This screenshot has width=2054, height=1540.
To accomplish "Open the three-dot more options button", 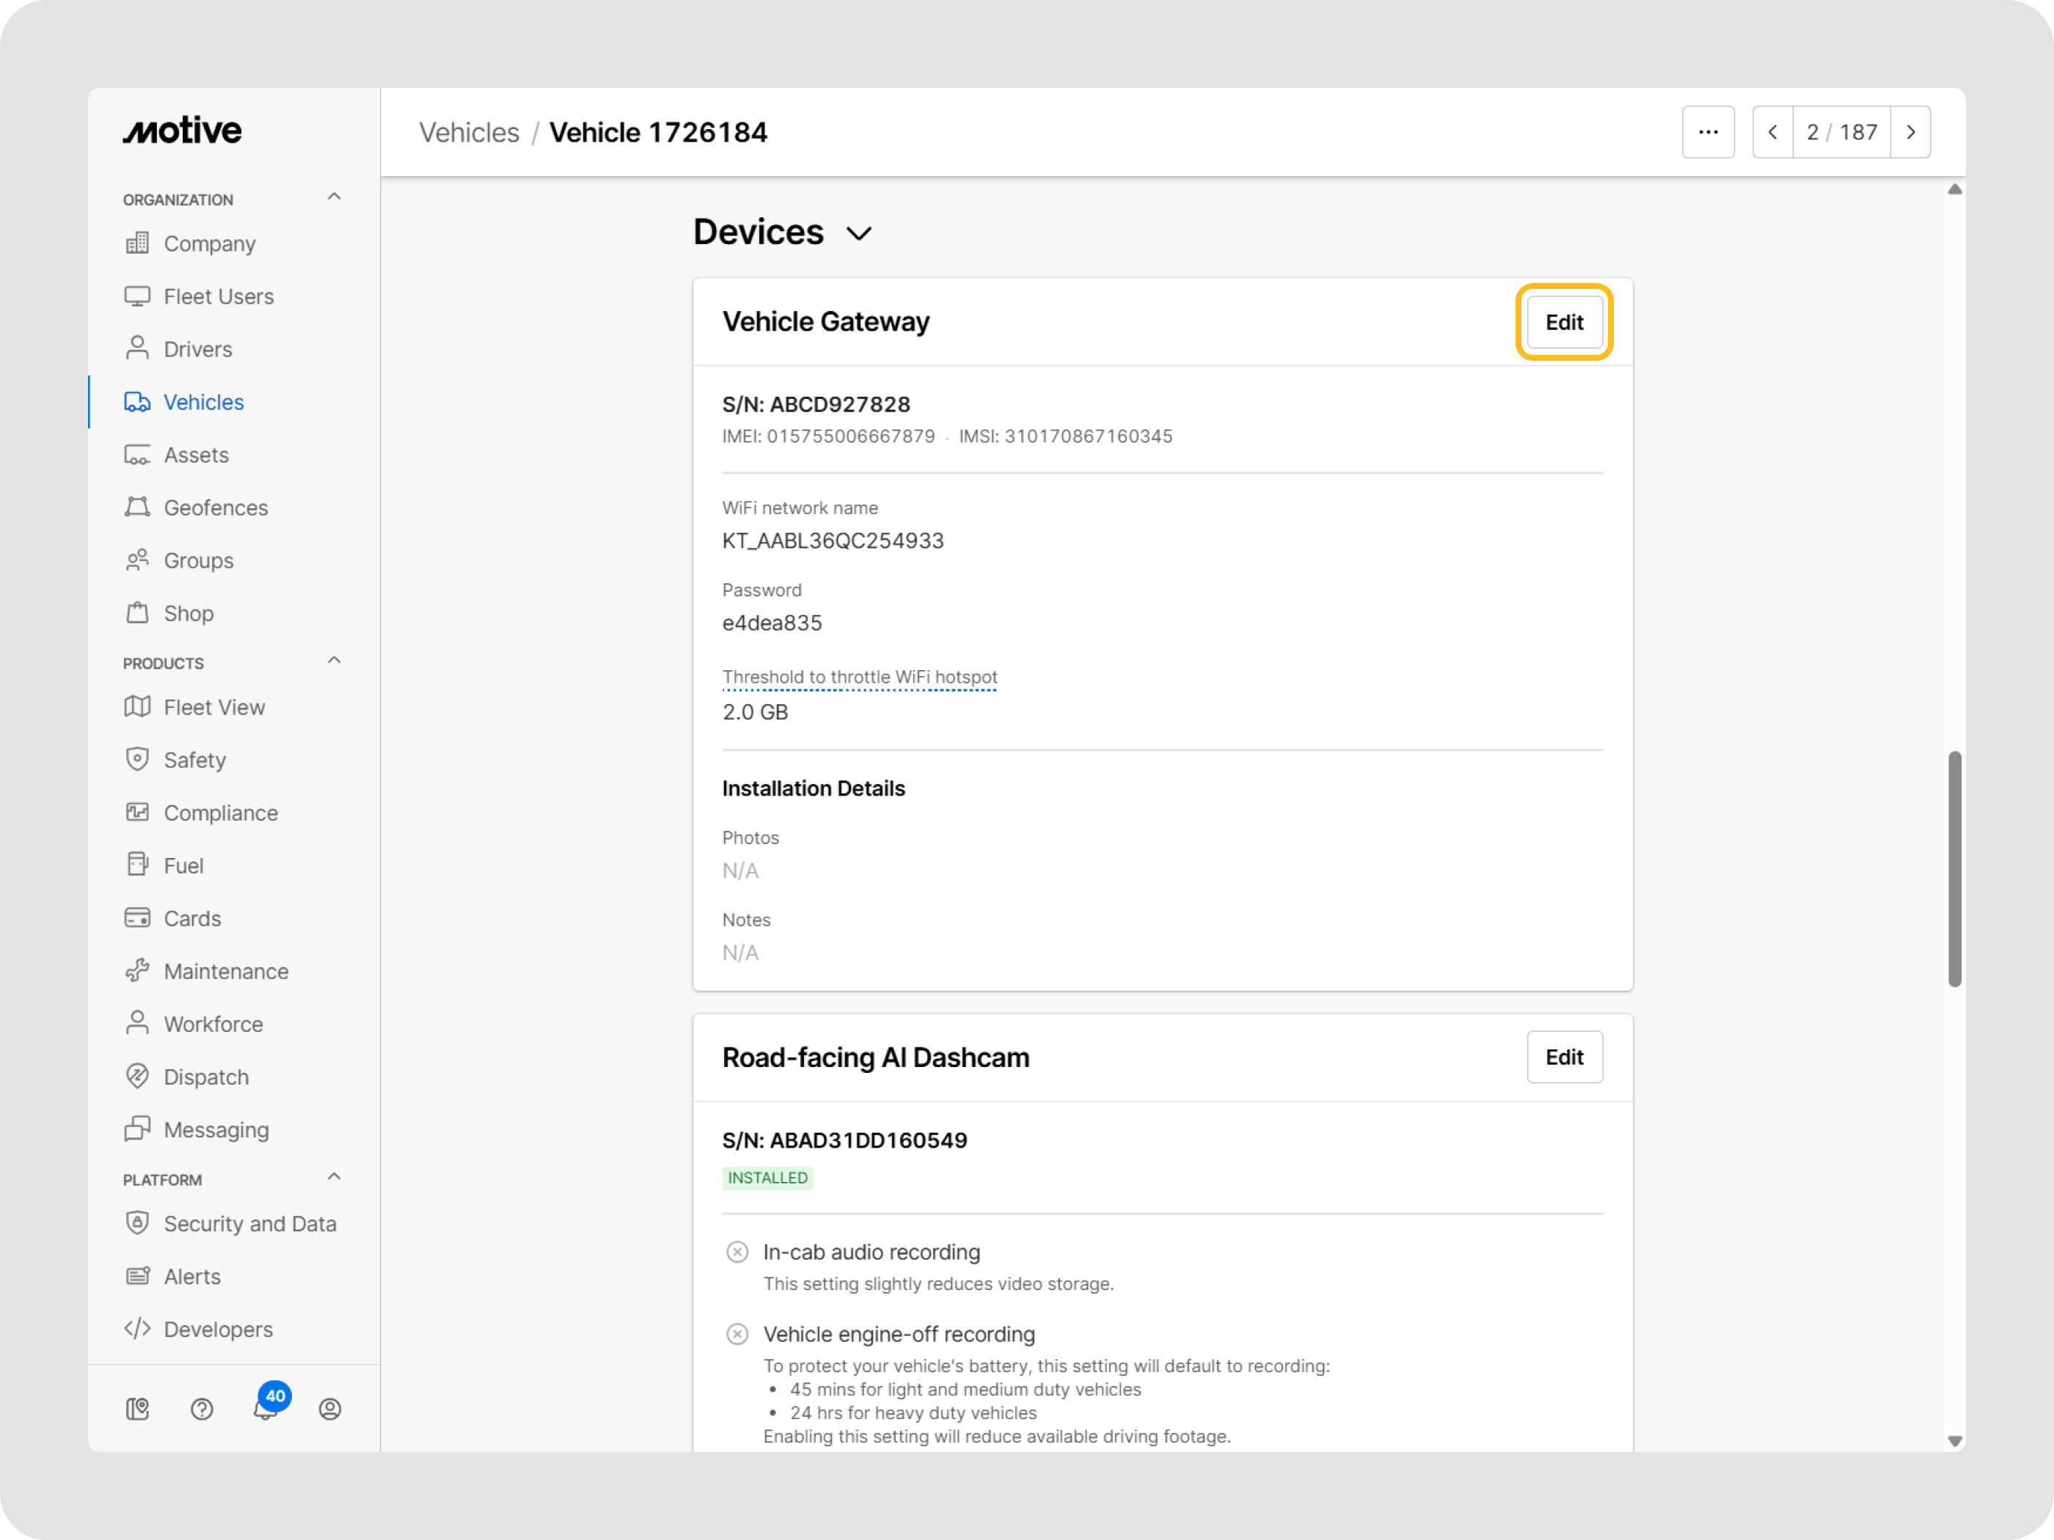I will [1708, 132].
